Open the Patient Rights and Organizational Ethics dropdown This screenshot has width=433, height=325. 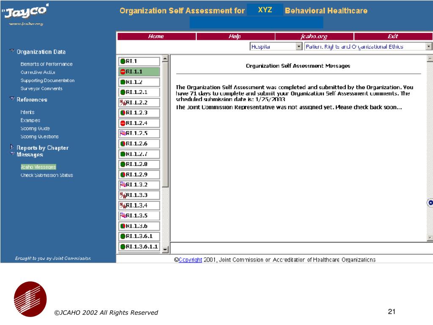(429, 47)
